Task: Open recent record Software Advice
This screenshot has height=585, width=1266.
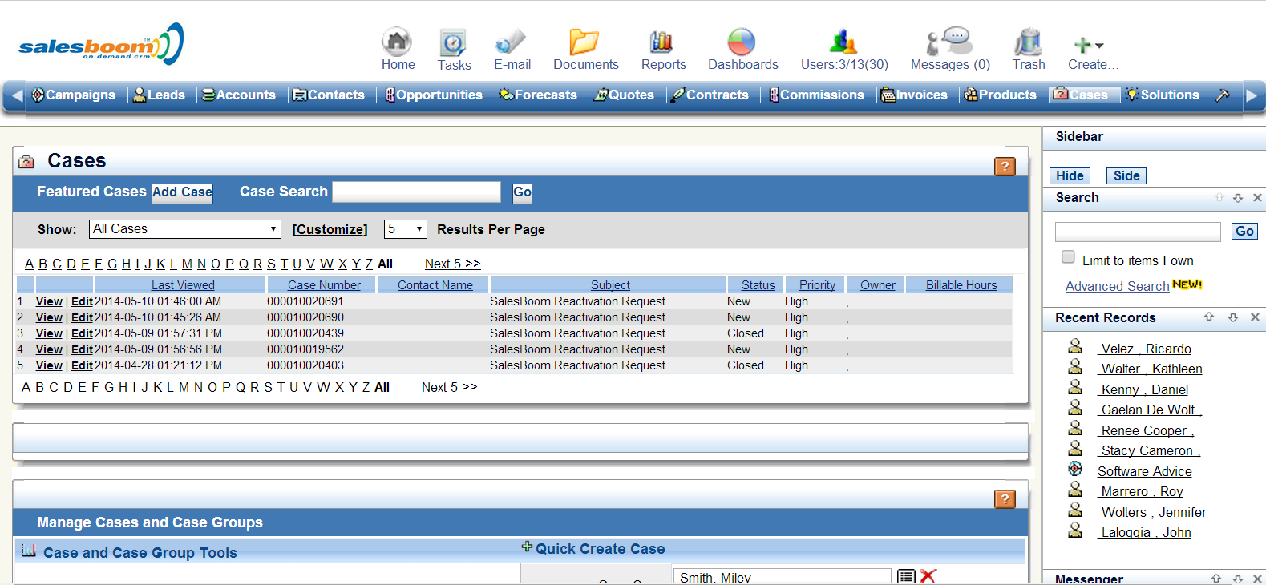Action: pos(1144,471)
